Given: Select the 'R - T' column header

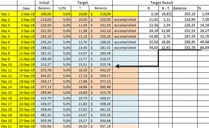Looking at the screenshot, I should [166, 8].
